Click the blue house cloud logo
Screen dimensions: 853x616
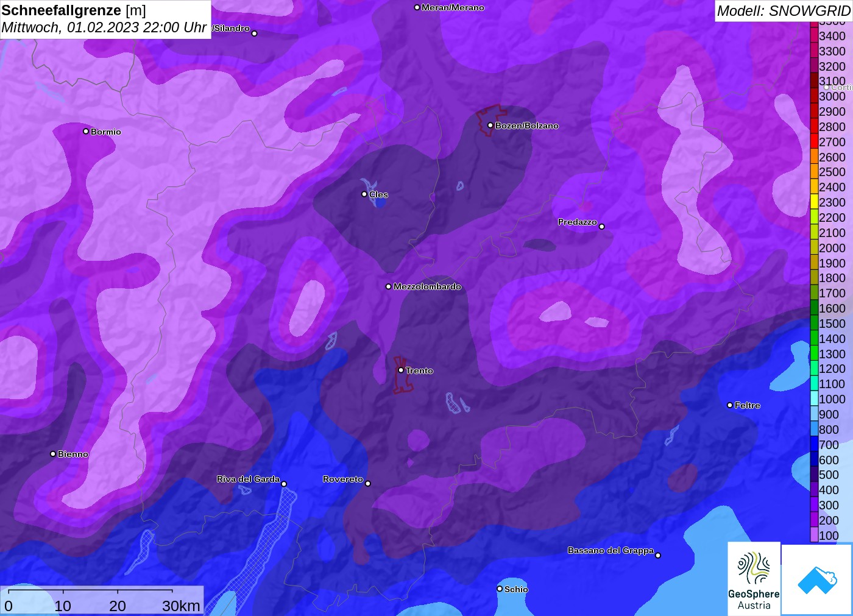click(x=817, y=579)
